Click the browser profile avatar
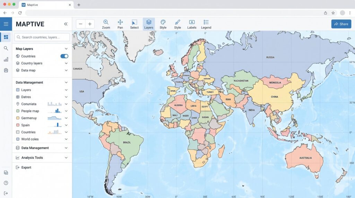The width and height of the screenshot is (355, 198). click(342, 13)
